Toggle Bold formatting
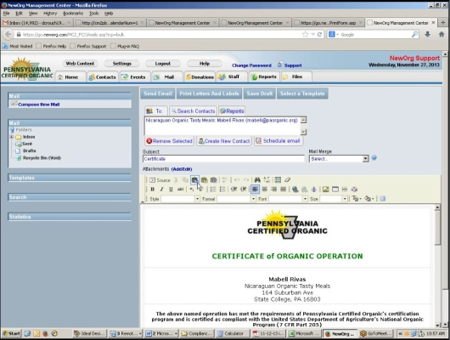The image size is (450, 340). point(152,190)
